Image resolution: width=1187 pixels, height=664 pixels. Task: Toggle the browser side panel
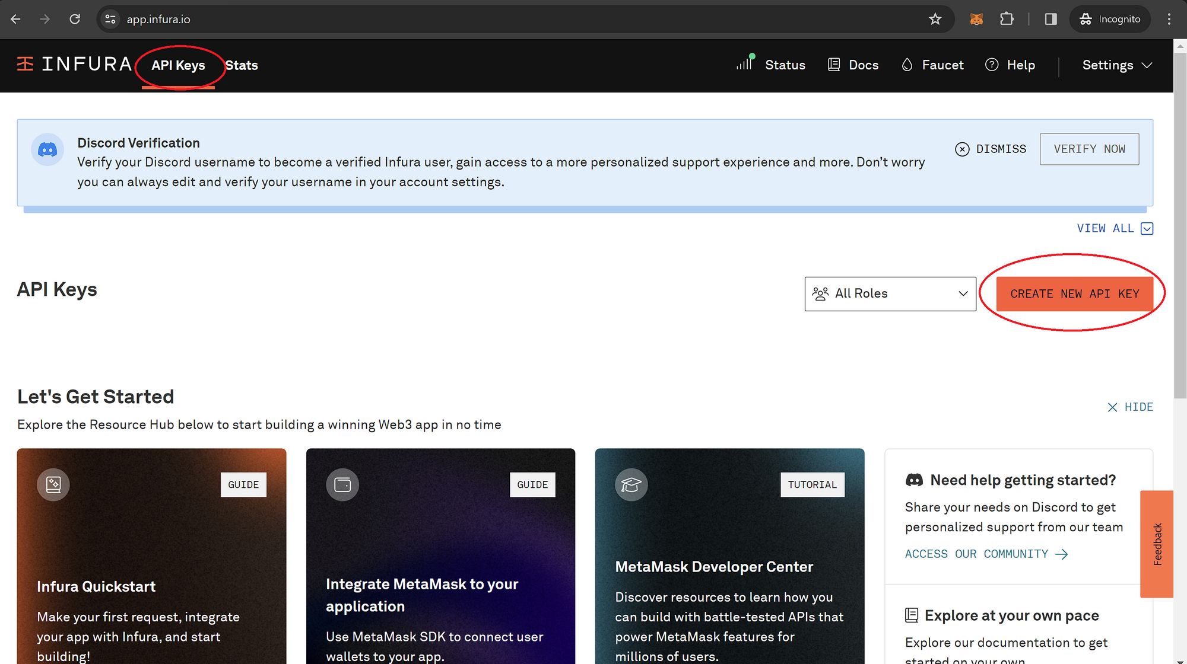1051,19
